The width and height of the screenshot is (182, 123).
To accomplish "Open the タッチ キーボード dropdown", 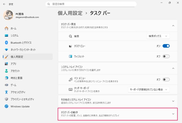I will point(149,89).
